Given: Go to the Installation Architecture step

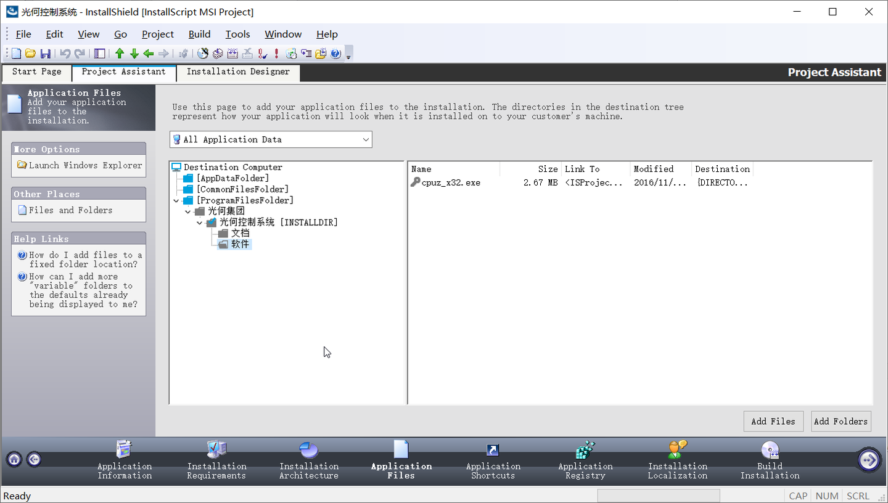Looking at the screenshot, I should point(309,460).
